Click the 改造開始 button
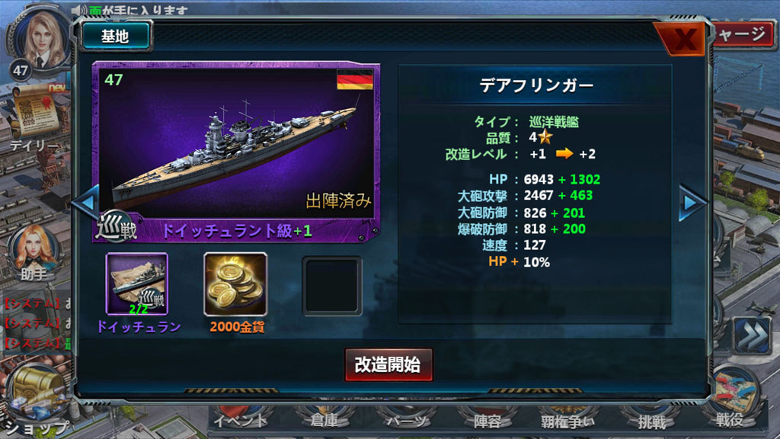Screen dimensions: 780x439 (x=388, y=364)
